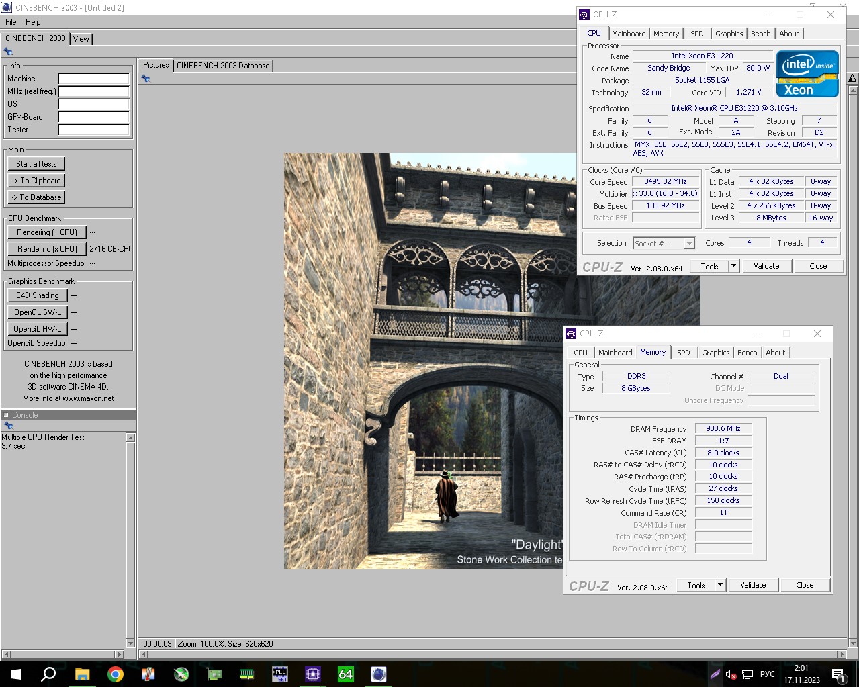
Task: Click picture view horizontal scrollbar right arrow
Action: point(842,654)
